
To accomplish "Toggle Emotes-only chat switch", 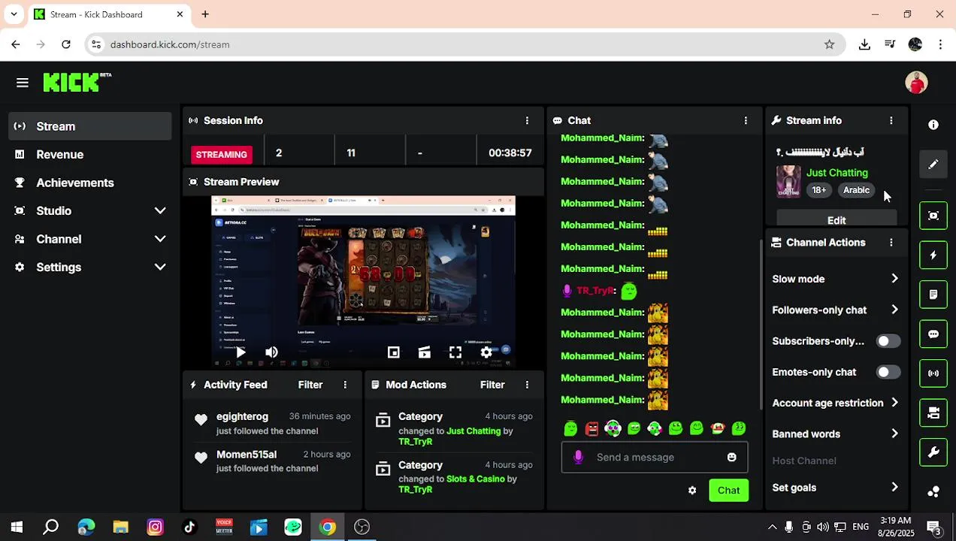I will pyautogui.click(x=888, y=372).
